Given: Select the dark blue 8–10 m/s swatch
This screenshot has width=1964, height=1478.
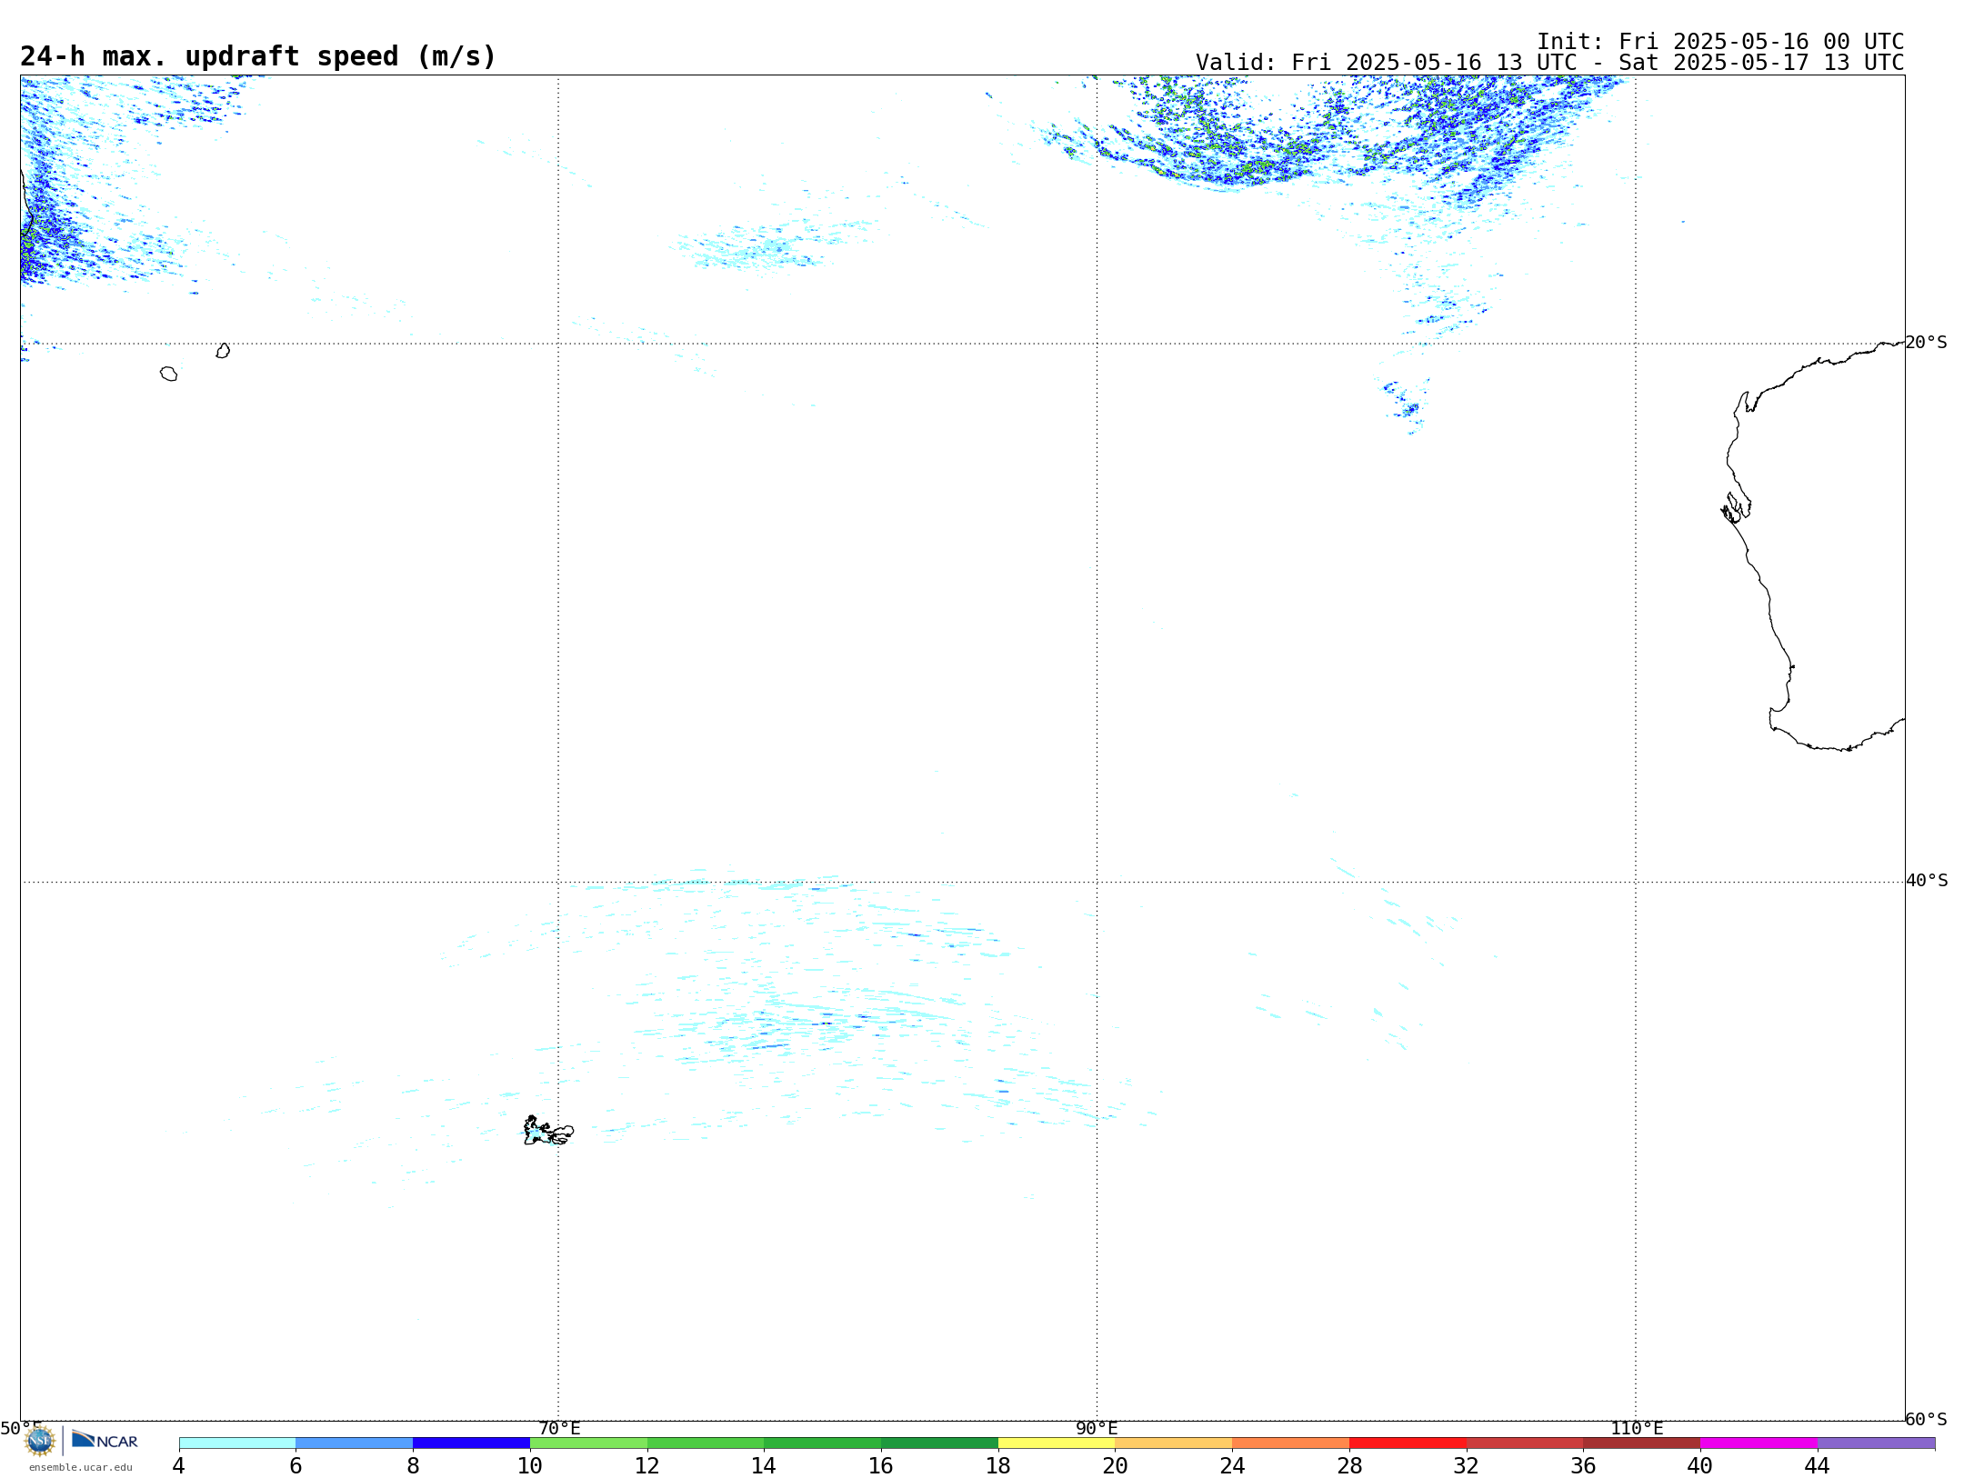Looking at the screenshot, I should tap(471, 1443).
